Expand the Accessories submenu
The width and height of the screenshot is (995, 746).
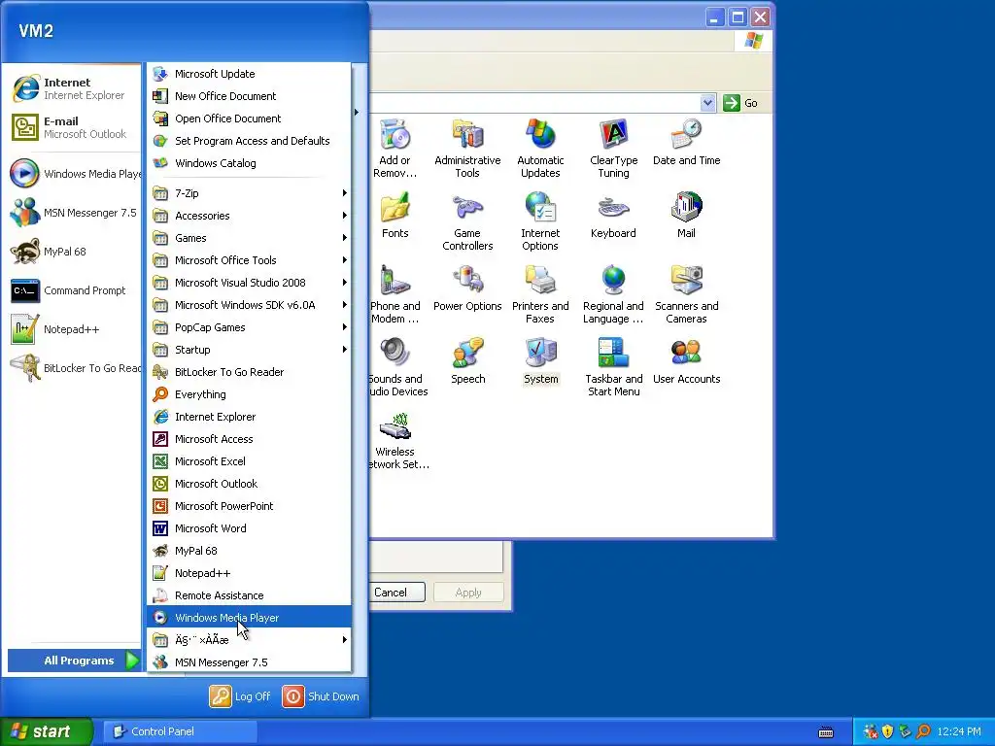[250, 216]
